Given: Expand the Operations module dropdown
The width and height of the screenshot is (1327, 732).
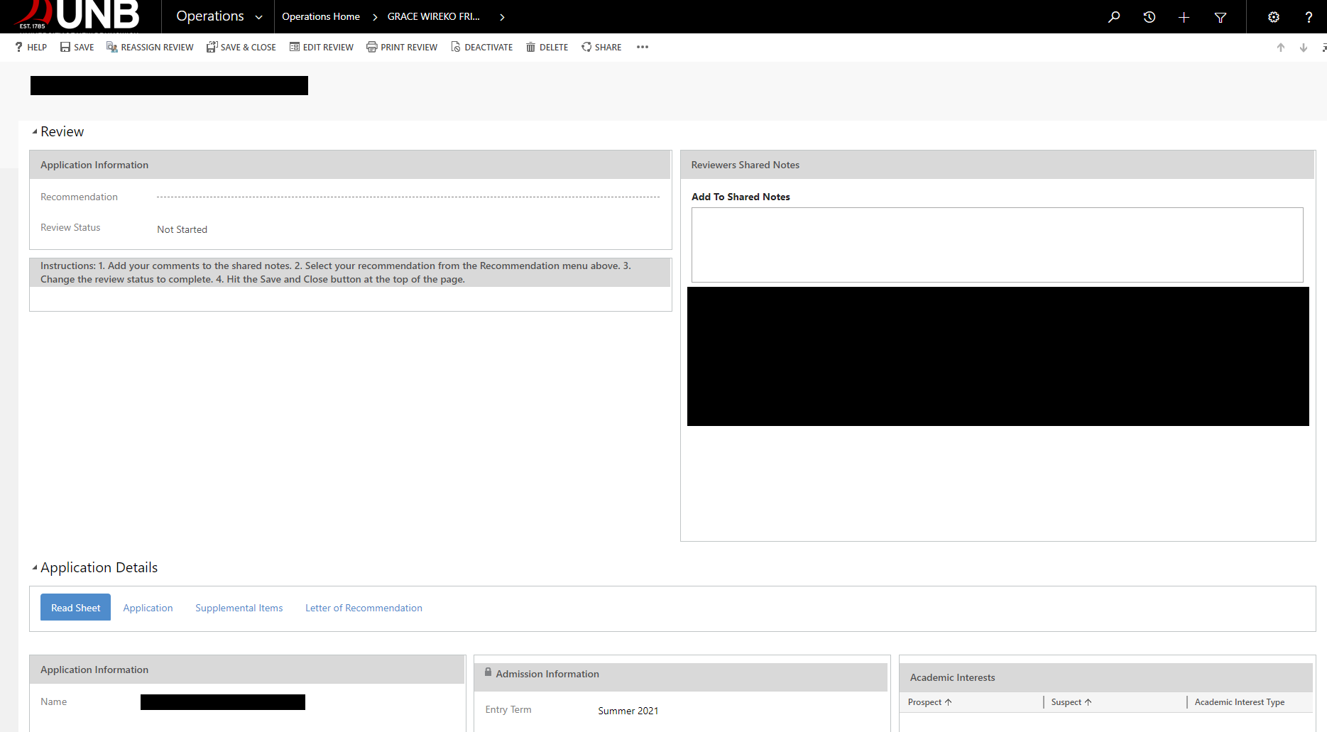Looking at the screenshot, I should coord(258,17).
